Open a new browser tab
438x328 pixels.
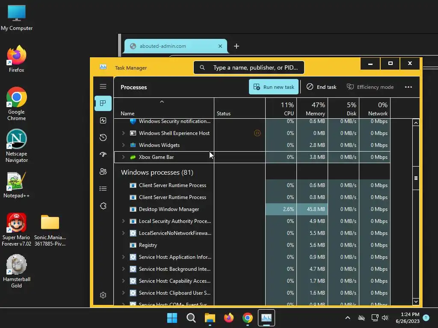click(x=237, y=46)
